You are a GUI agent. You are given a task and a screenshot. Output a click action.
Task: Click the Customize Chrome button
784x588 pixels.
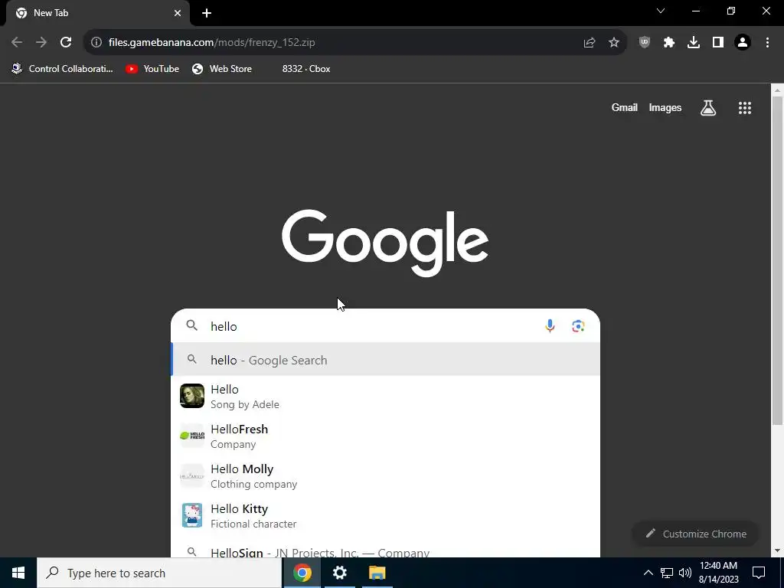point(695,534)
